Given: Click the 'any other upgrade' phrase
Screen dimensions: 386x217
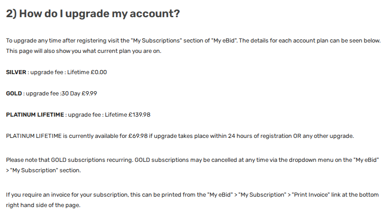Looking at the screenshot, I should (x=328, y=136).
